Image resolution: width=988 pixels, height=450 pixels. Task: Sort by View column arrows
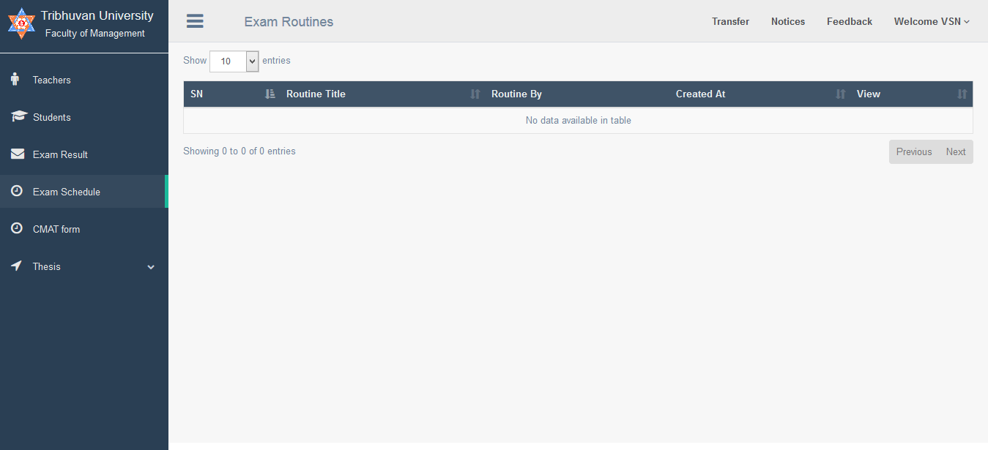coord(962,94)
